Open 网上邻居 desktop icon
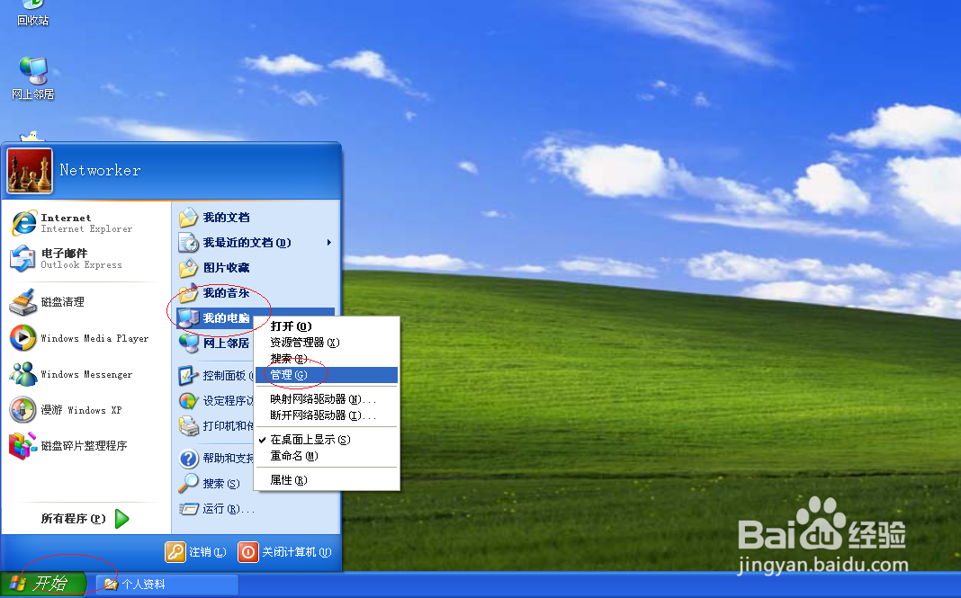This screenshot has height=598, width=961. click(x=33, y=78)
